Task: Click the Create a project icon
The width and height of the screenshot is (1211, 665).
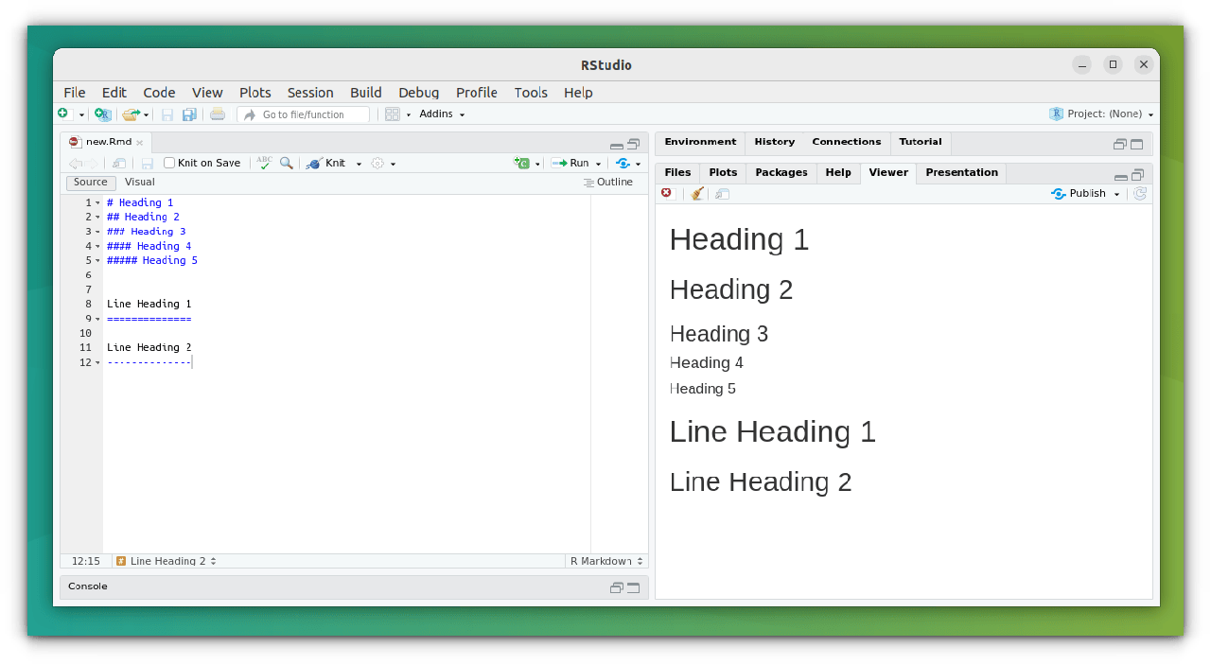Action: click(102, 114)
